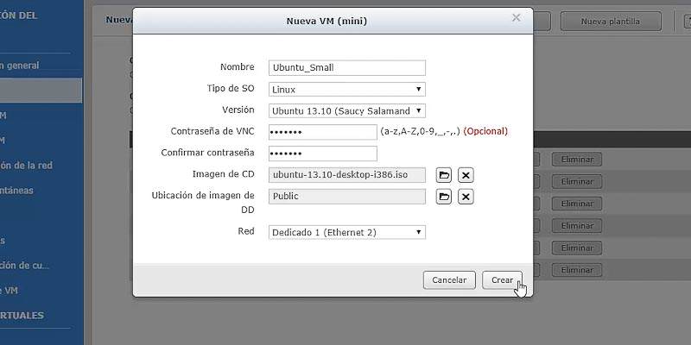
Task: Open the Versión dropdown
Action: [347, 111]
